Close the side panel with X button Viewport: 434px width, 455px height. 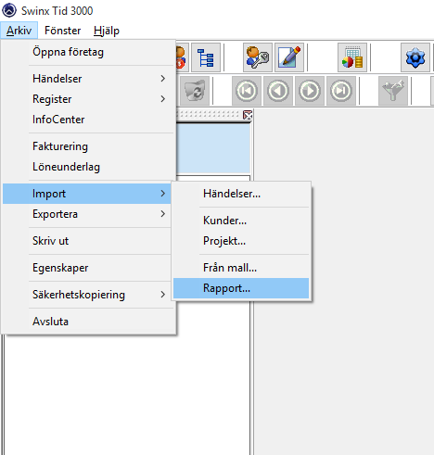coord(248,115)
